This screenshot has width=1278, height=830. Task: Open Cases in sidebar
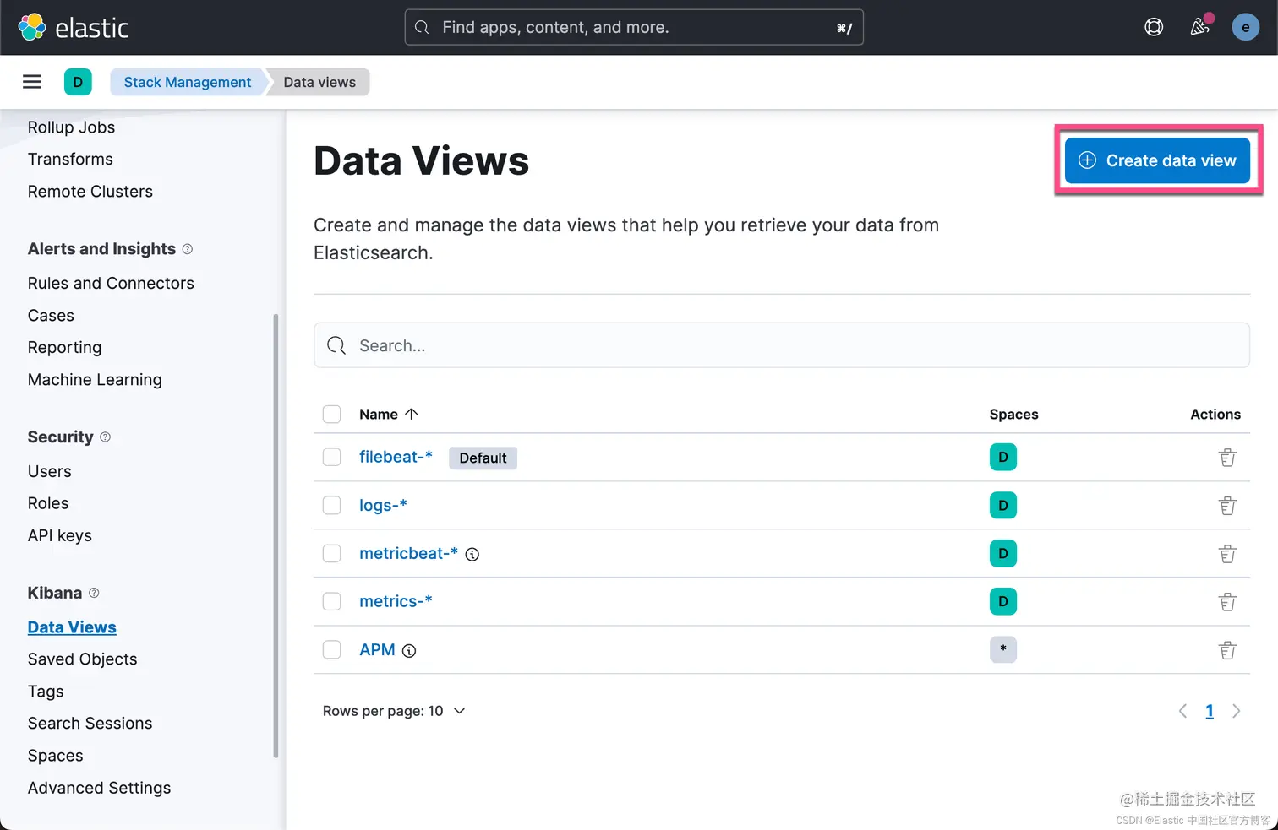click(x=51, y=316)
